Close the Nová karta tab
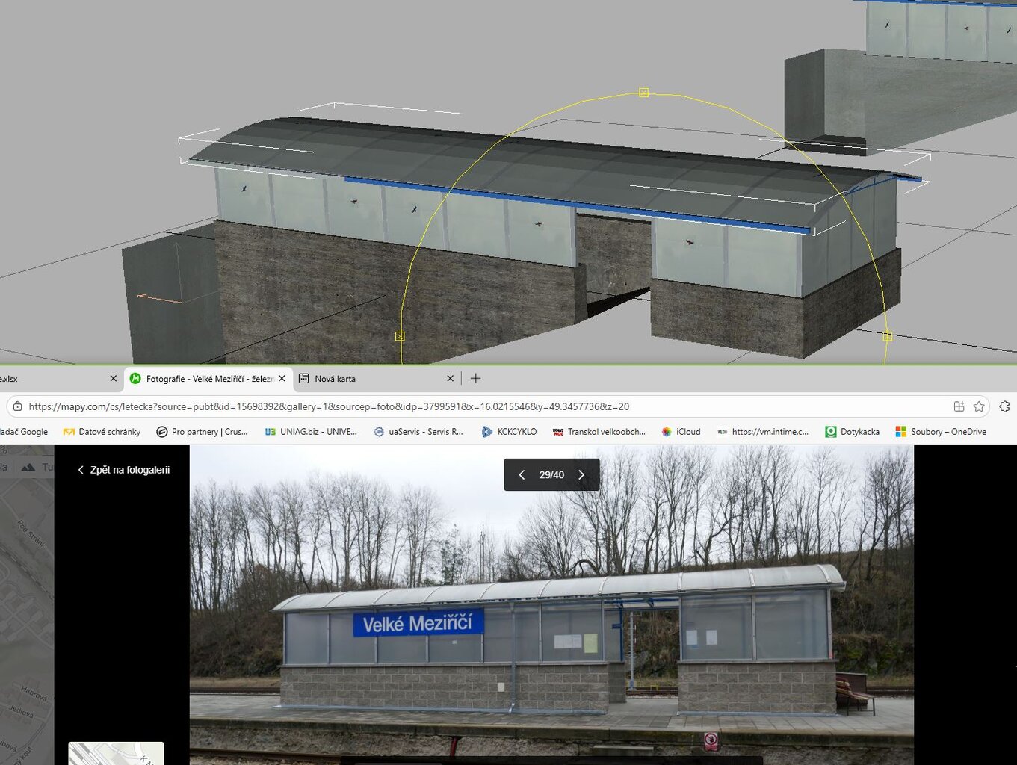This screenshot has height=765, width=1017. click(x=450, y=379)
